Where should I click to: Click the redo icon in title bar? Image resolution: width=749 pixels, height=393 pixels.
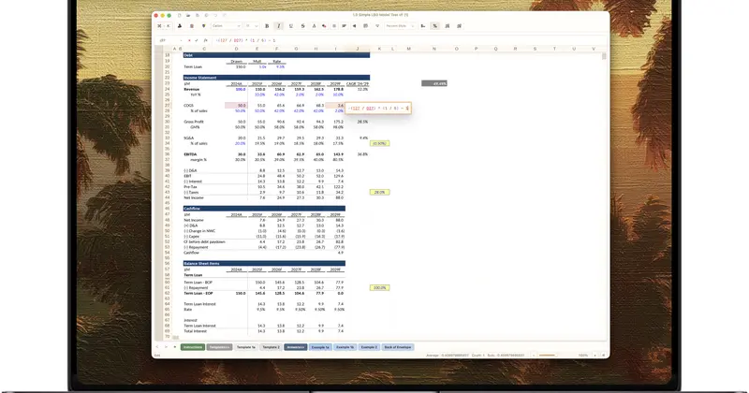(x=224, y=15)
